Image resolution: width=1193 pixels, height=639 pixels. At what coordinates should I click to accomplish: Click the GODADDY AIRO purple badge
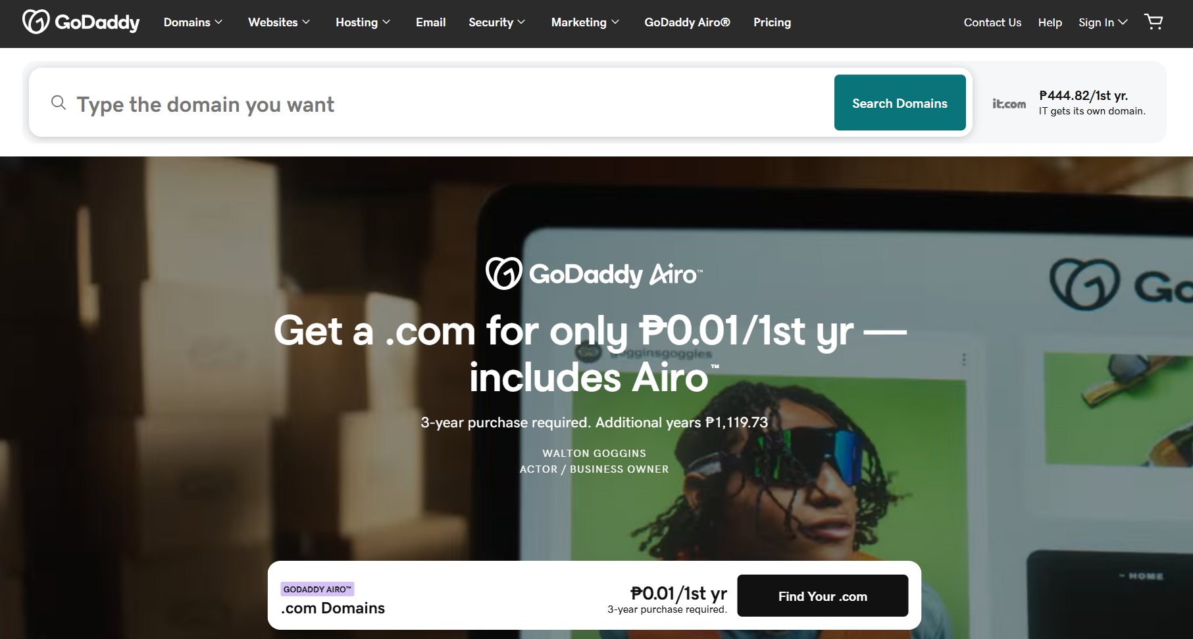point(317,589)
